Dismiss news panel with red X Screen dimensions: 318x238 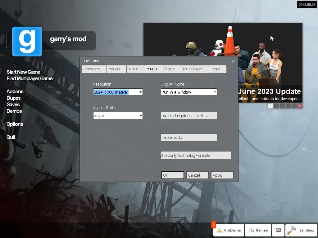coord(300,106)
